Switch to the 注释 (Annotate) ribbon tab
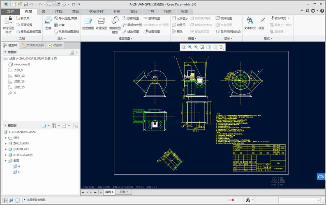This screenshot has width=326, height=205. 59,11
